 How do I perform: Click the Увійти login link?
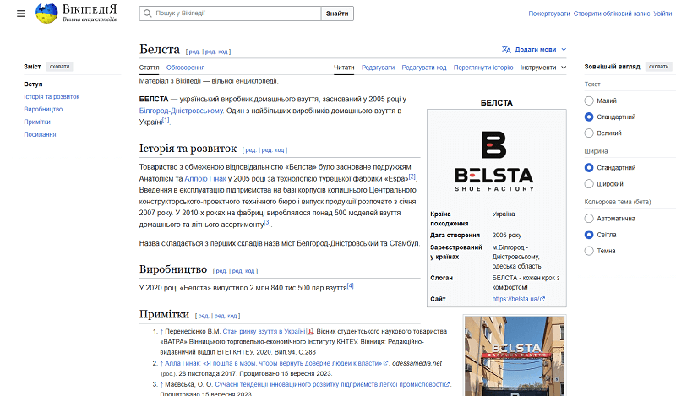click(x=662, y=14)
